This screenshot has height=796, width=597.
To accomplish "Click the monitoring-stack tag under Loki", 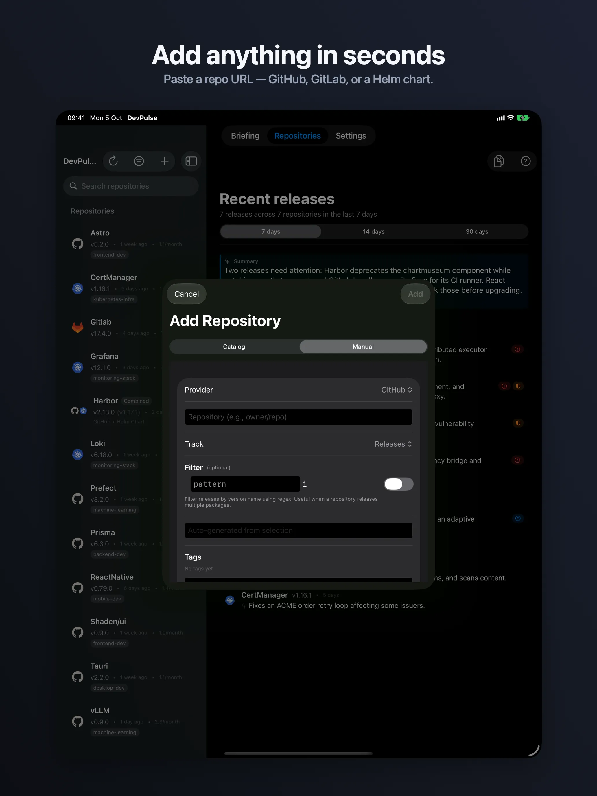I will [x=114, y=465].
